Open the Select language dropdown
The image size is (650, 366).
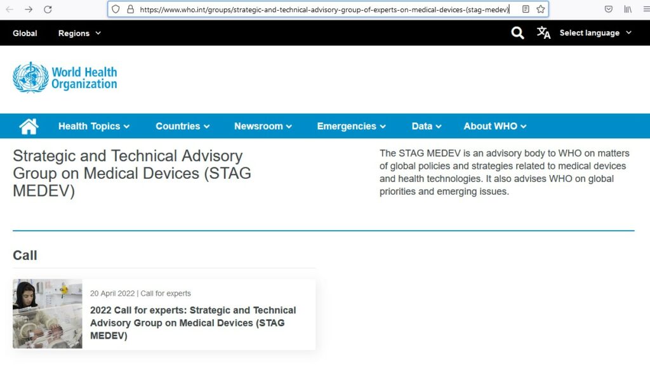pos(595,33)
